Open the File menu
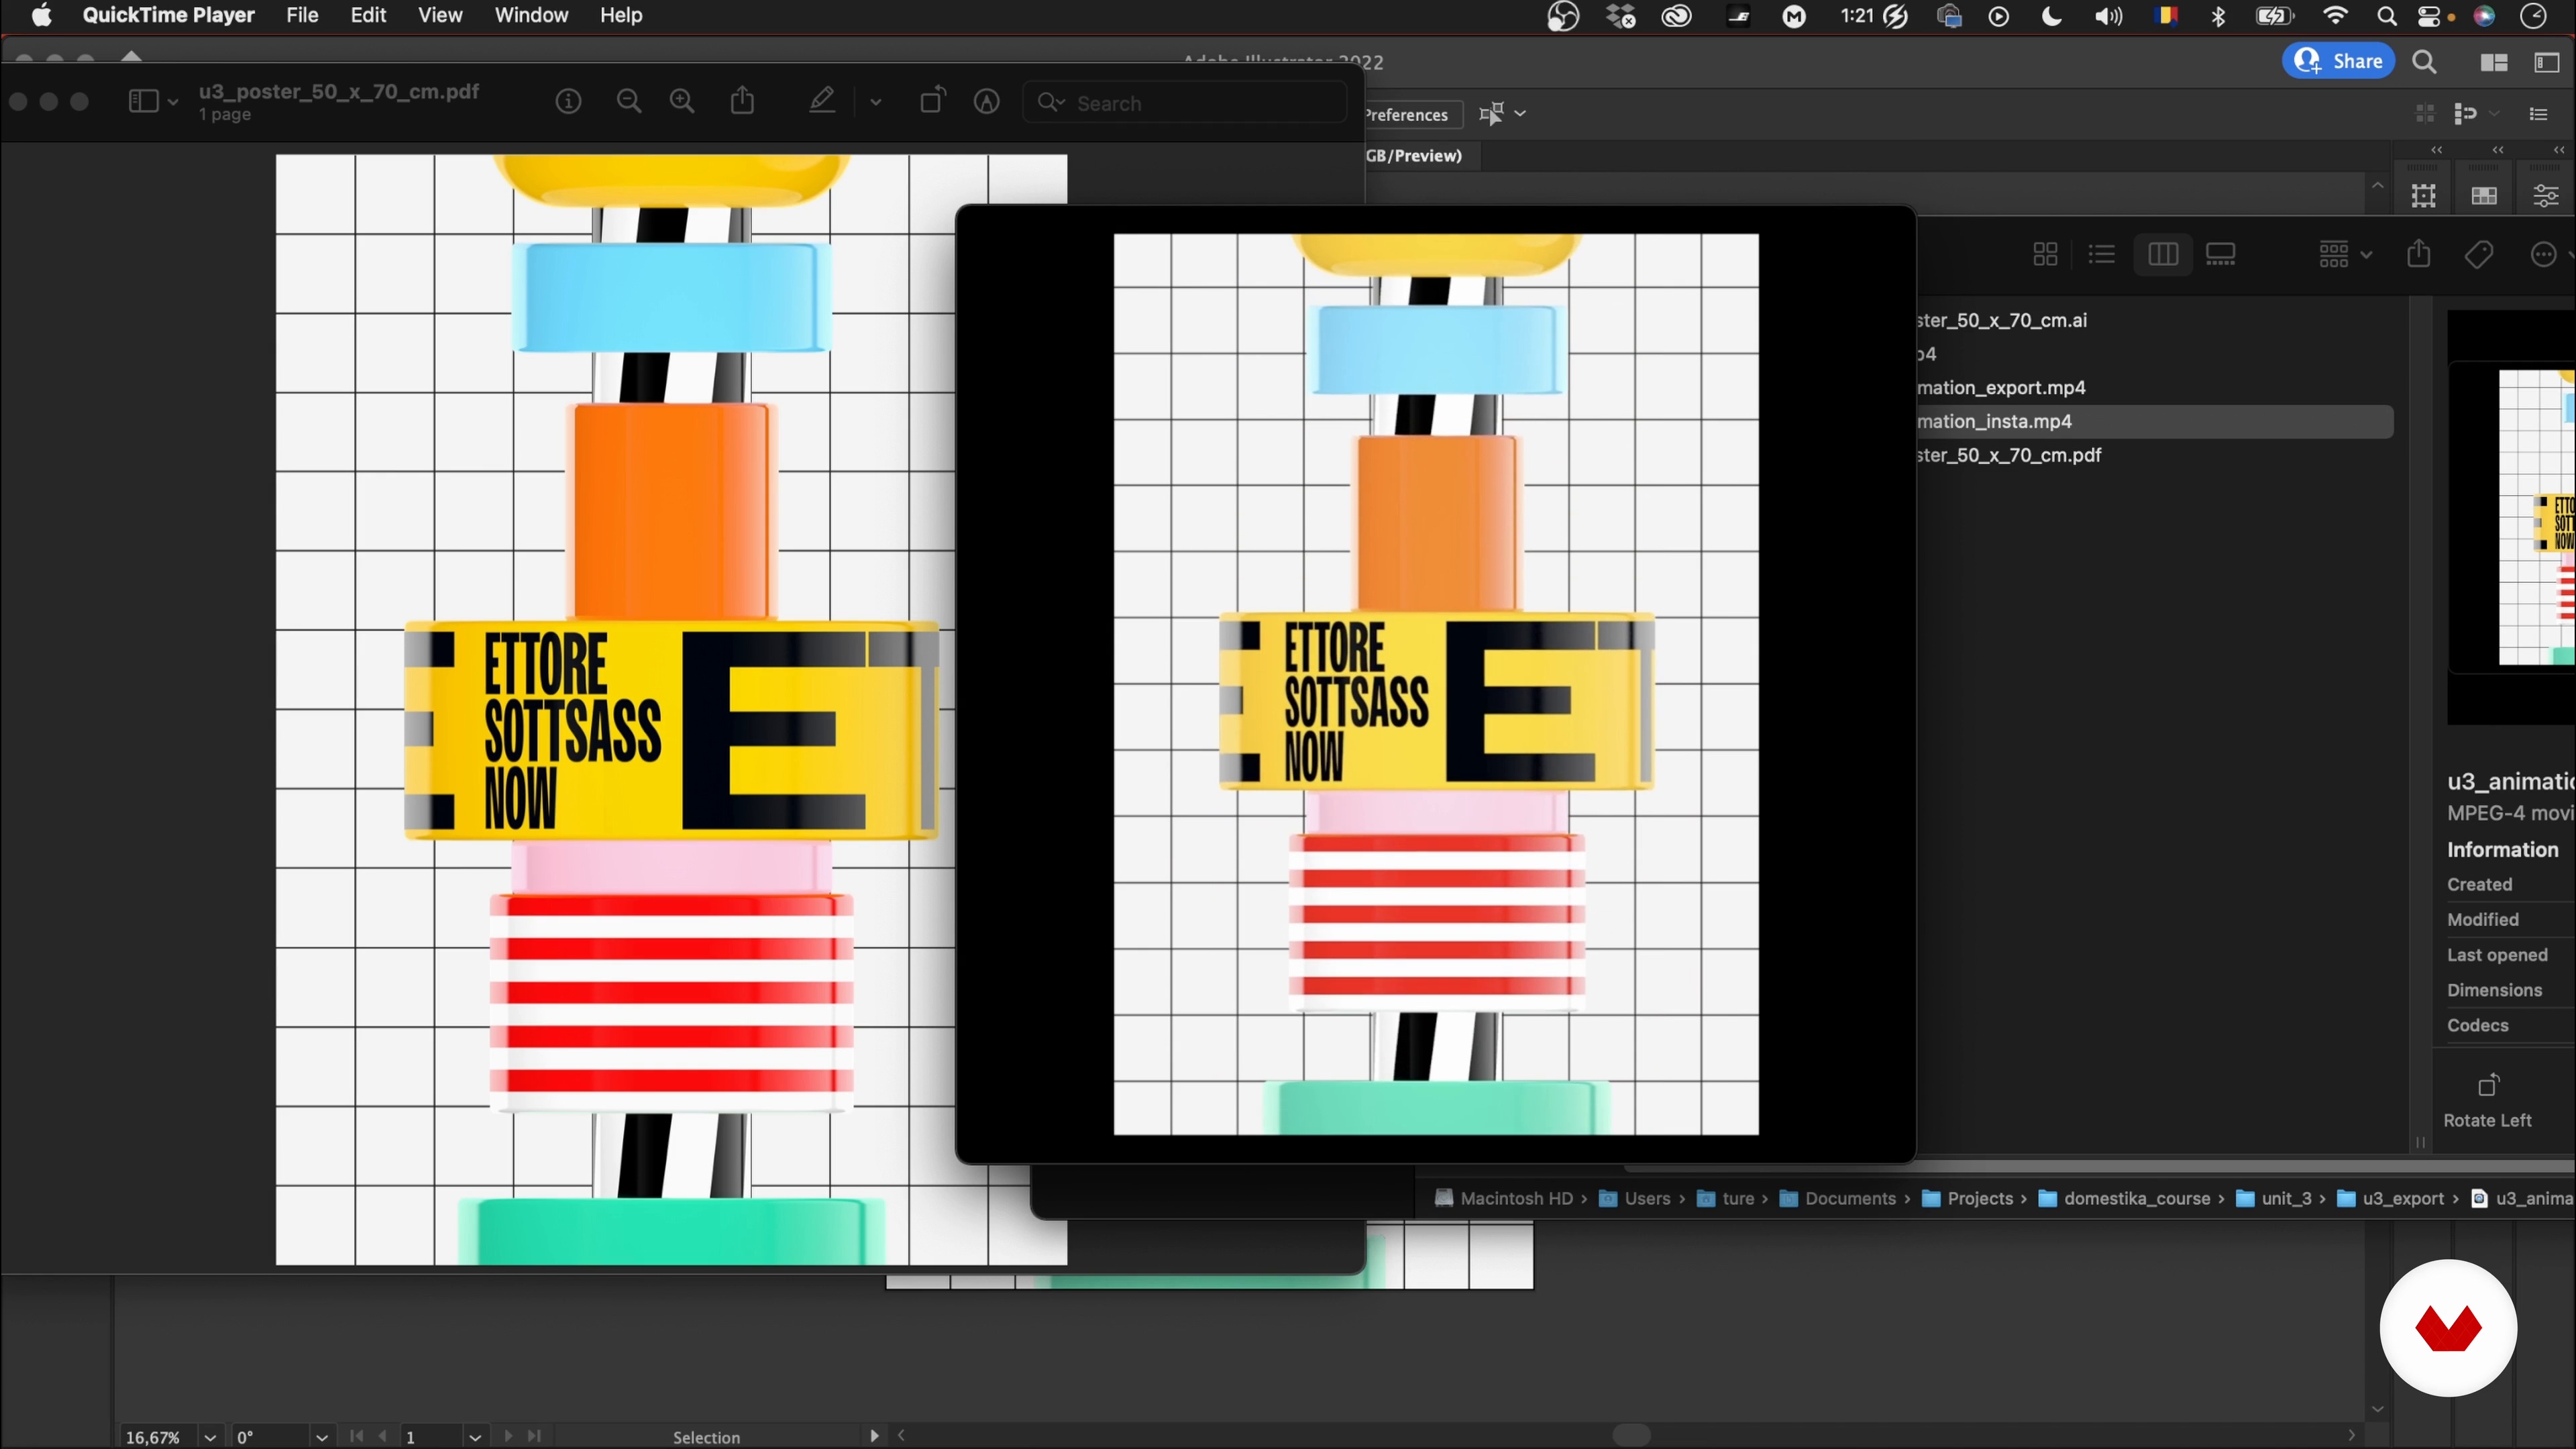The image size is (2576, 1449). coord(302,15)
